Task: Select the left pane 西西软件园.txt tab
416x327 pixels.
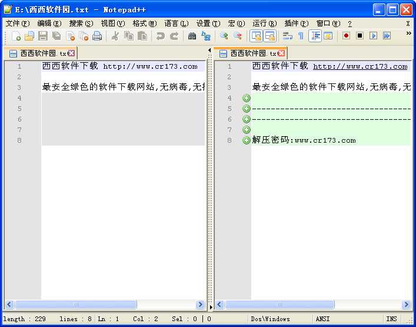Action: pos(40,53)
